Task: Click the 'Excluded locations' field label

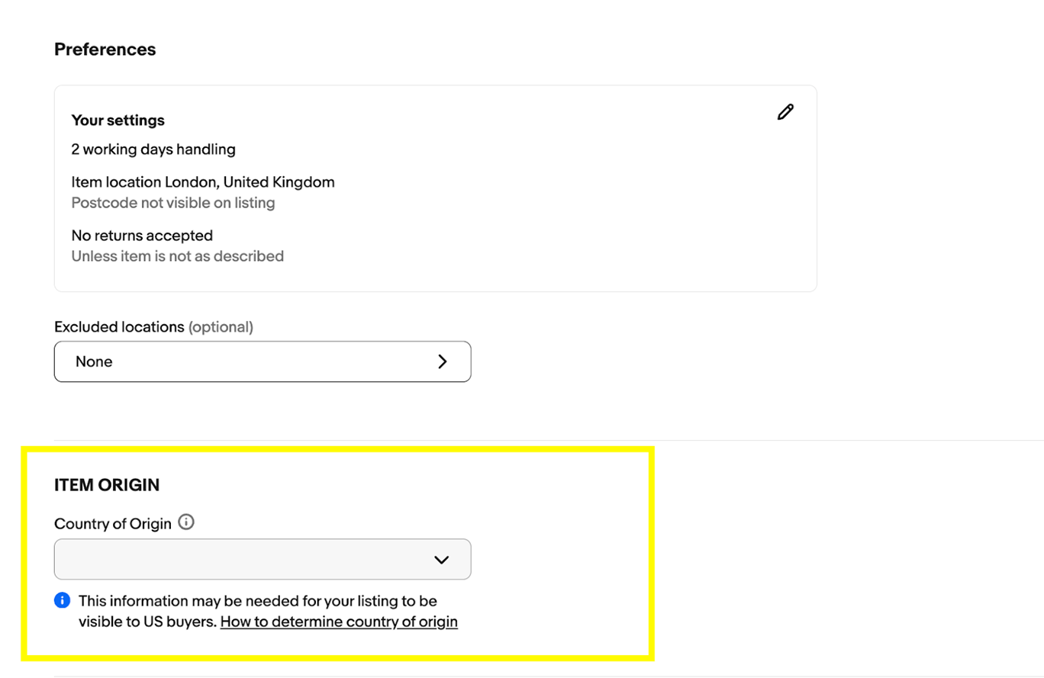Action: point(119,327)
